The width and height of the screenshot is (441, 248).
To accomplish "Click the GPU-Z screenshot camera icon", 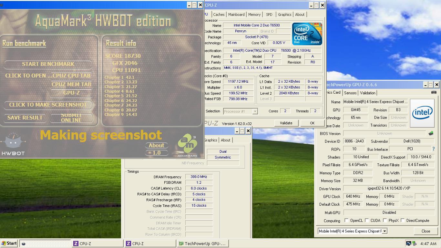I will click(x=434, y=92).
